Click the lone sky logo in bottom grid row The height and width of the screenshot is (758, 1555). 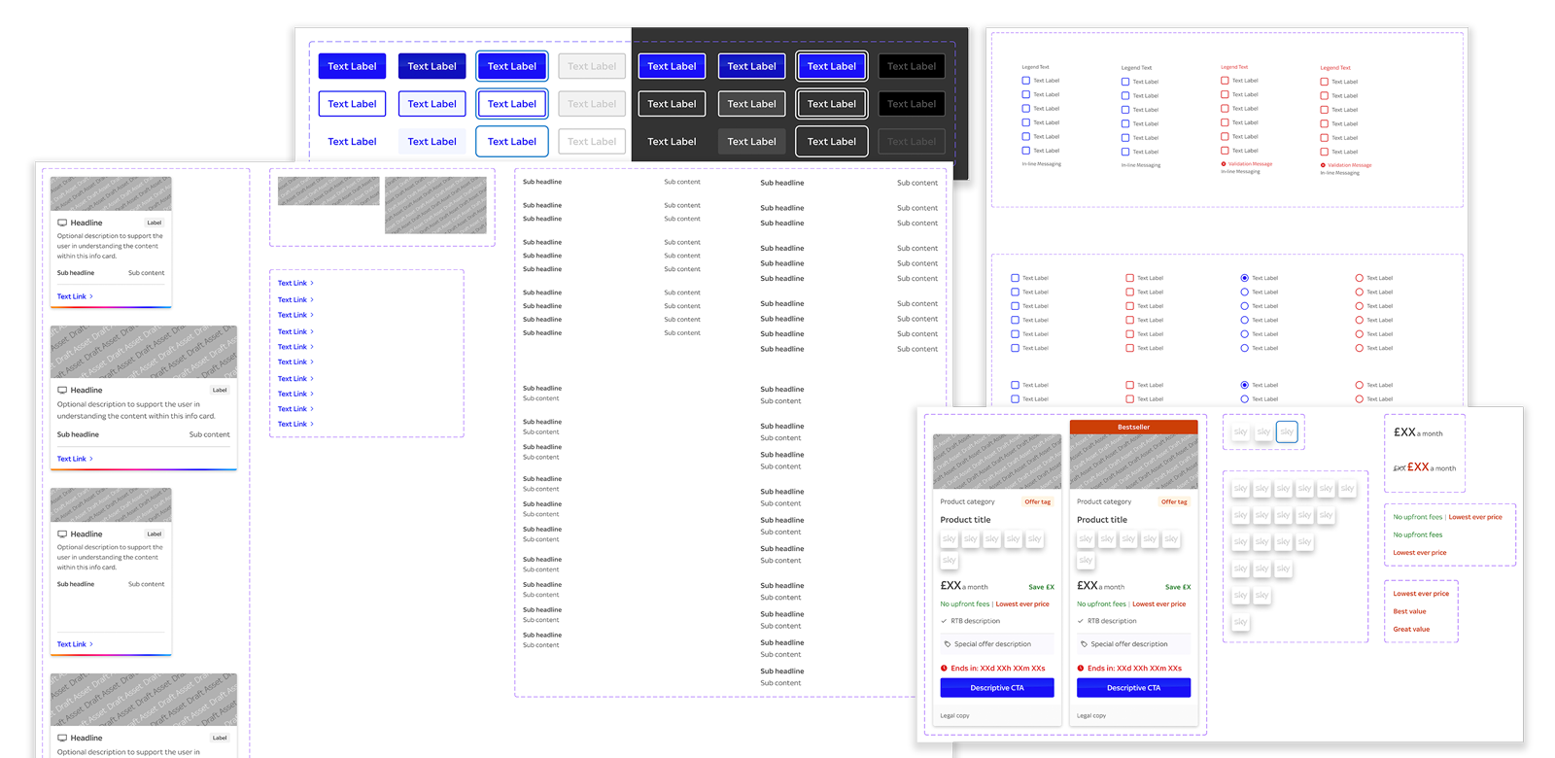(1240, 622)
